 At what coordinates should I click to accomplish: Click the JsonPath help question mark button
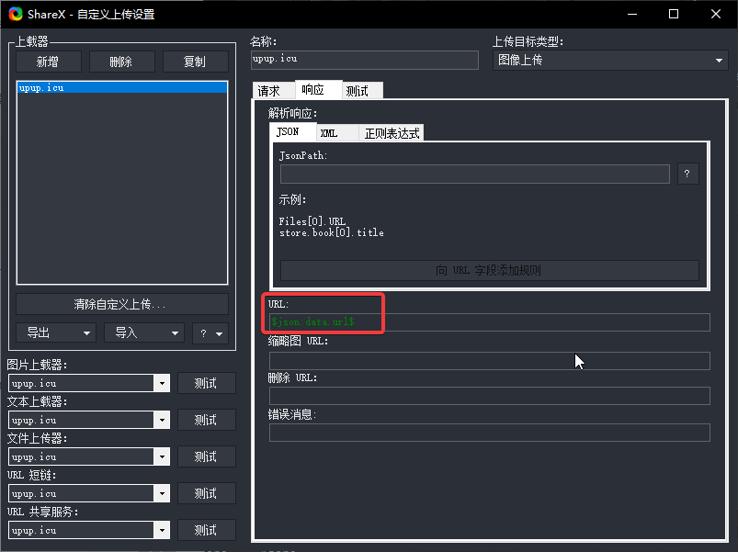tap(687, 175)
